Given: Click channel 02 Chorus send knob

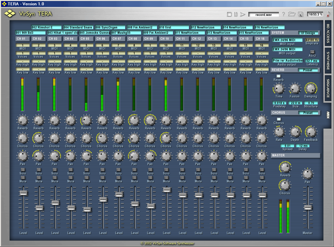Looking at the screenshot, I should tap(39, 138).
